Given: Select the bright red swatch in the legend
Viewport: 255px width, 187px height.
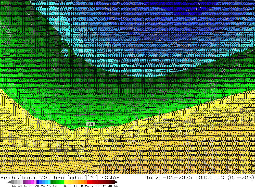Looking at the screenshot, I should tap(88, 182).
